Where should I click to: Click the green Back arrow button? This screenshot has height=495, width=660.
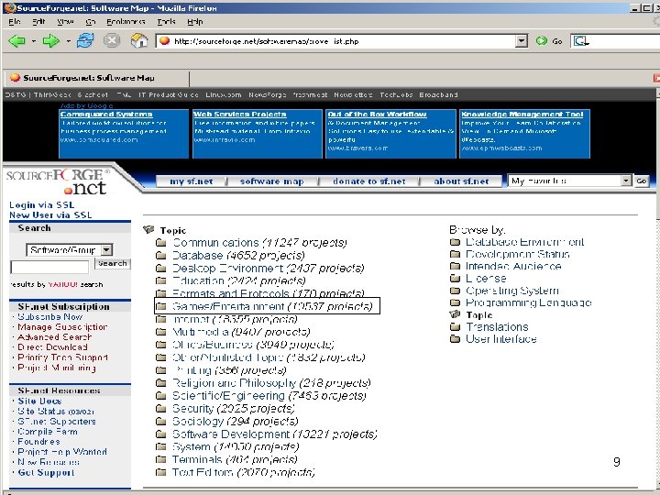(17, 41)
